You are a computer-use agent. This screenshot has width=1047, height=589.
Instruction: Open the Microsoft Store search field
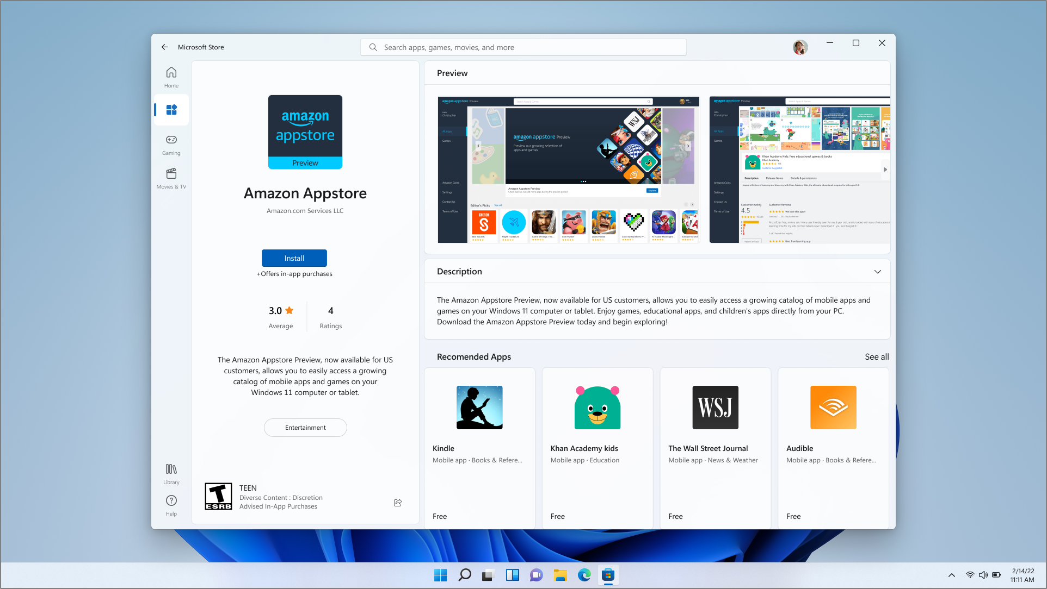pyautogui.click(x=523, y=47)
